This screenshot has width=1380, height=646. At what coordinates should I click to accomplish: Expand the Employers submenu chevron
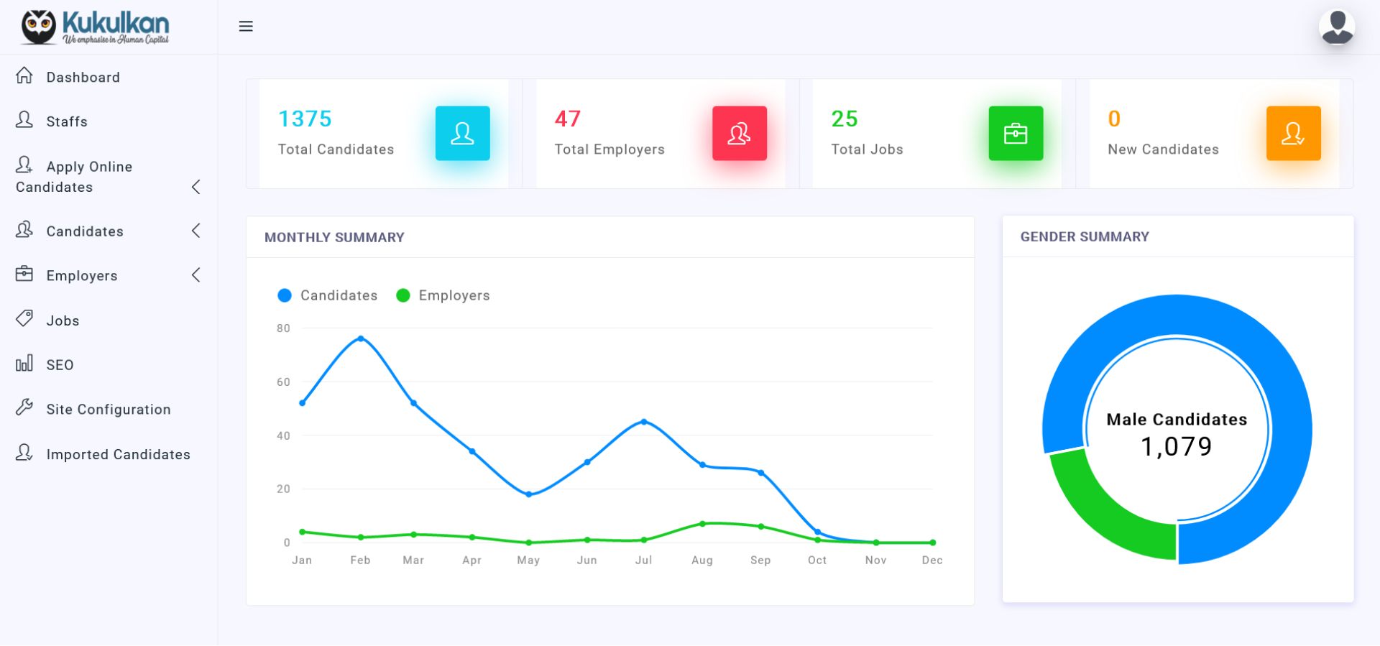click(196, 275)
